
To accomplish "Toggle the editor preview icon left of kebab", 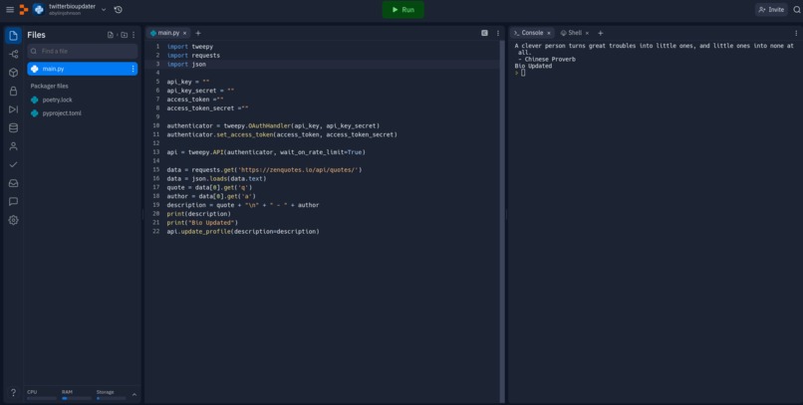I will 484,33.
